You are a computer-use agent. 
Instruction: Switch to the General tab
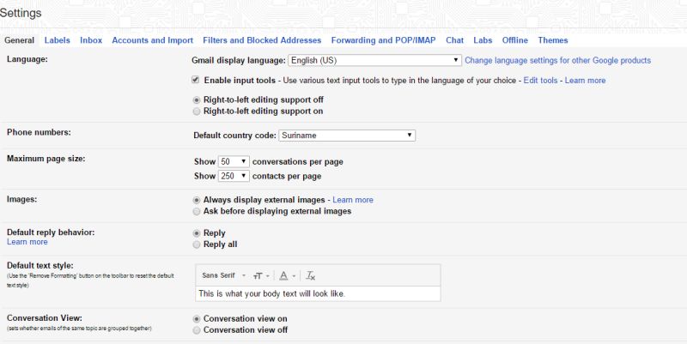coord(19,40)
